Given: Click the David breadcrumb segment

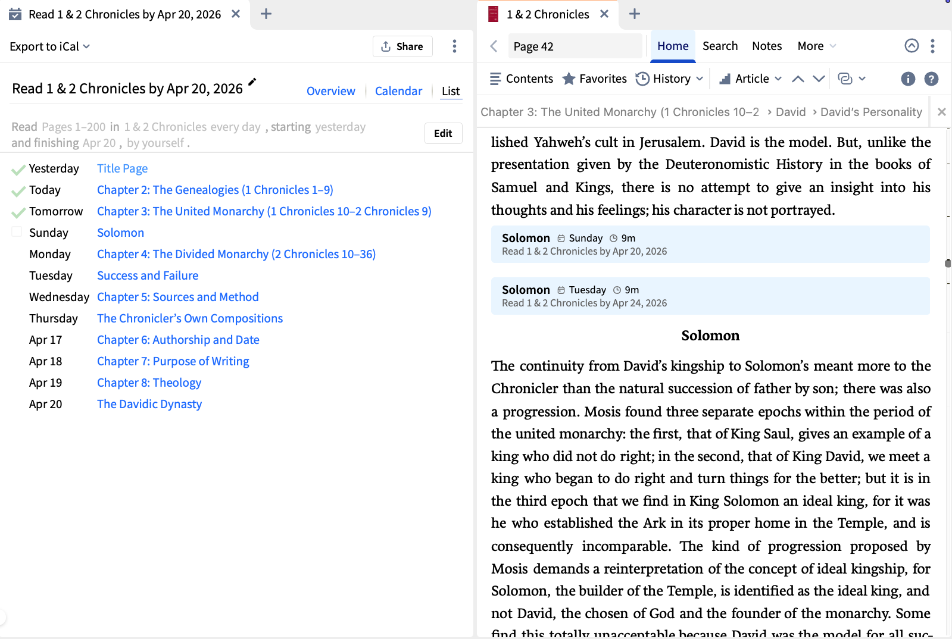Looking at the screenshot, I should pyautogui.click(x=791, y=112).
